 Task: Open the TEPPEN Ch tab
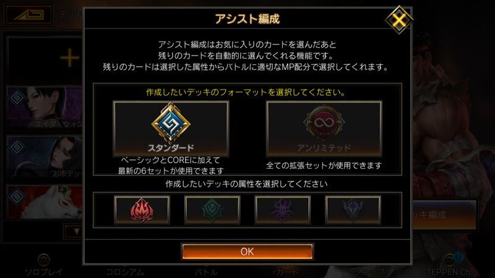(448, 266)
